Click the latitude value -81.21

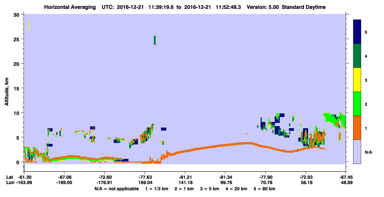(x=185, y=177)
